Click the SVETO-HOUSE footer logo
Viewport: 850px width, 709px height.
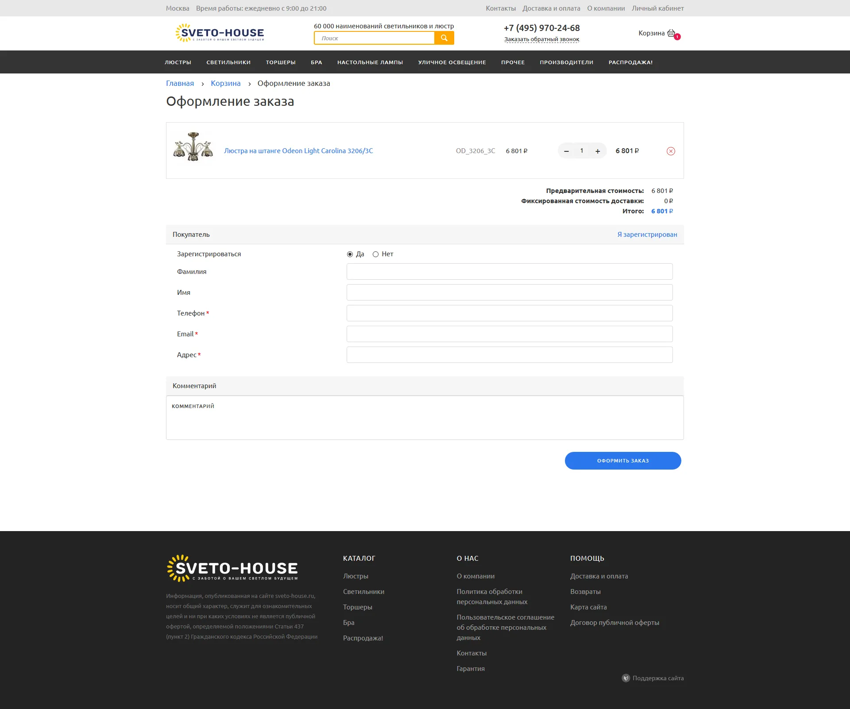click(232, 568)
